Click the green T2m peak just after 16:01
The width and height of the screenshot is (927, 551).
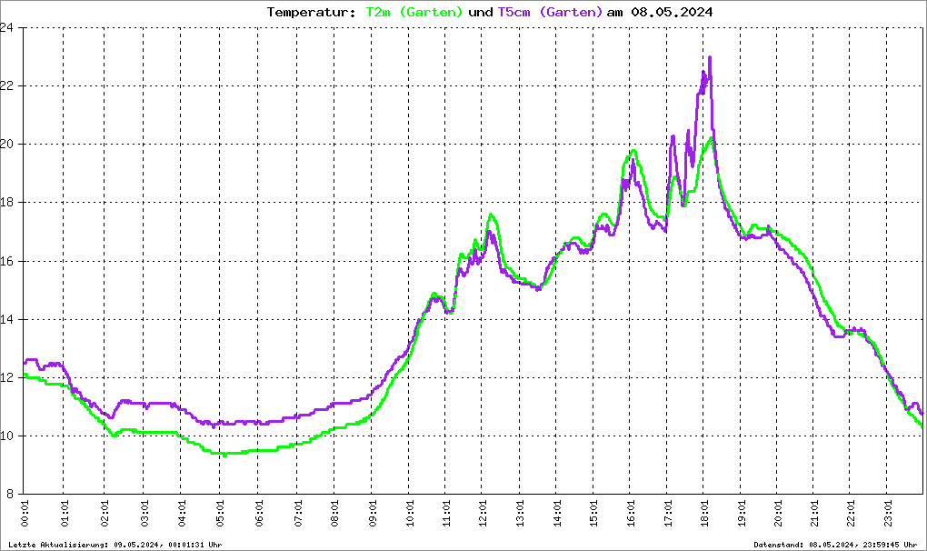click(x=633, y=151)
